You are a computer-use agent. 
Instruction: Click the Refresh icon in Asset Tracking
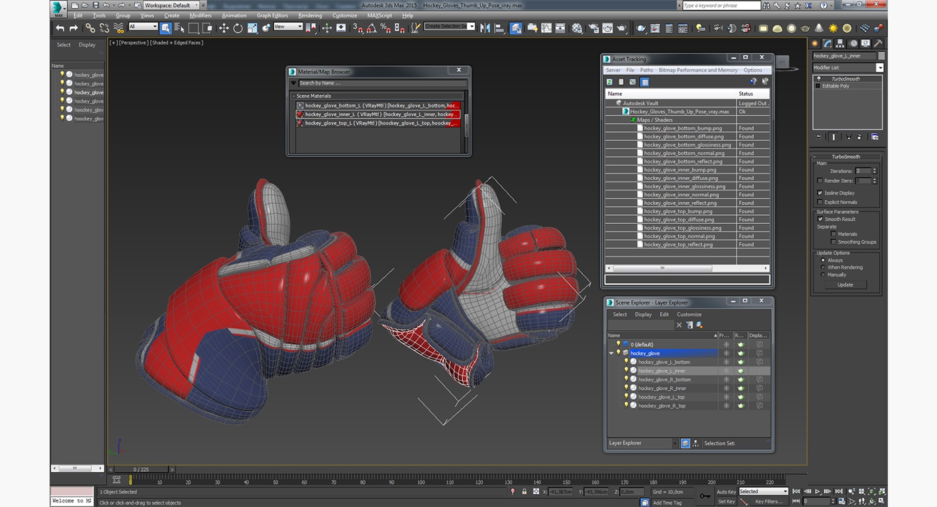click(610, 82)
